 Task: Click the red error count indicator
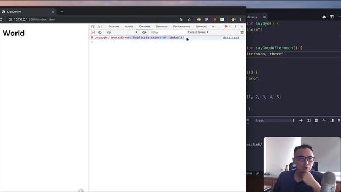point(228,26)
